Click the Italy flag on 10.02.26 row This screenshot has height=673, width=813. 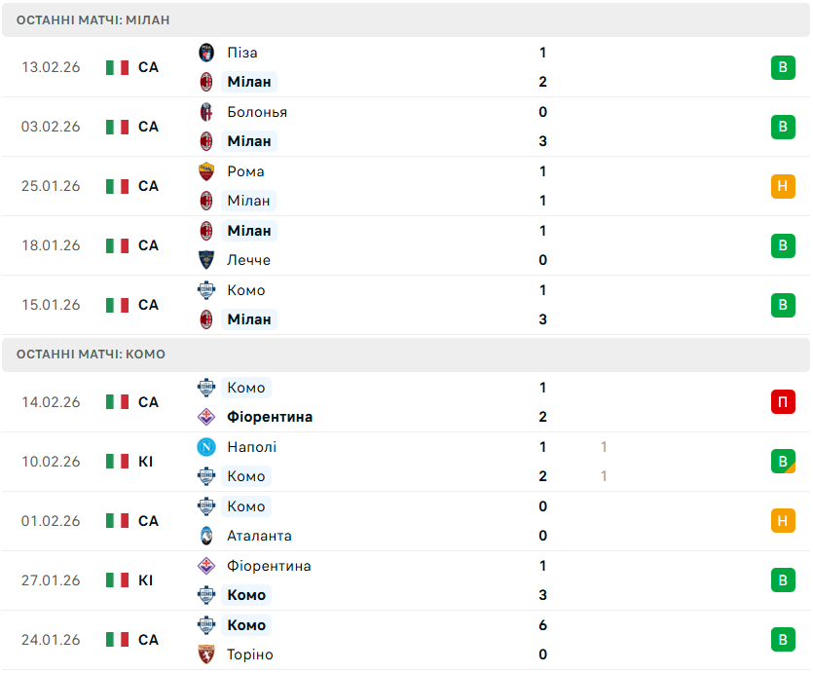coord(118,462)
